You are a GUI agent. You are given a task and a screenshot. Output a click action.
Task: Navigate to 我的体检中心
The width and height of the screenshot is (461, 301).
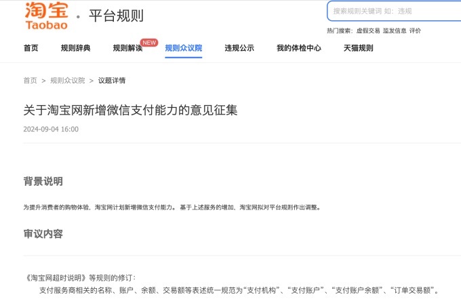pos(298,48)
